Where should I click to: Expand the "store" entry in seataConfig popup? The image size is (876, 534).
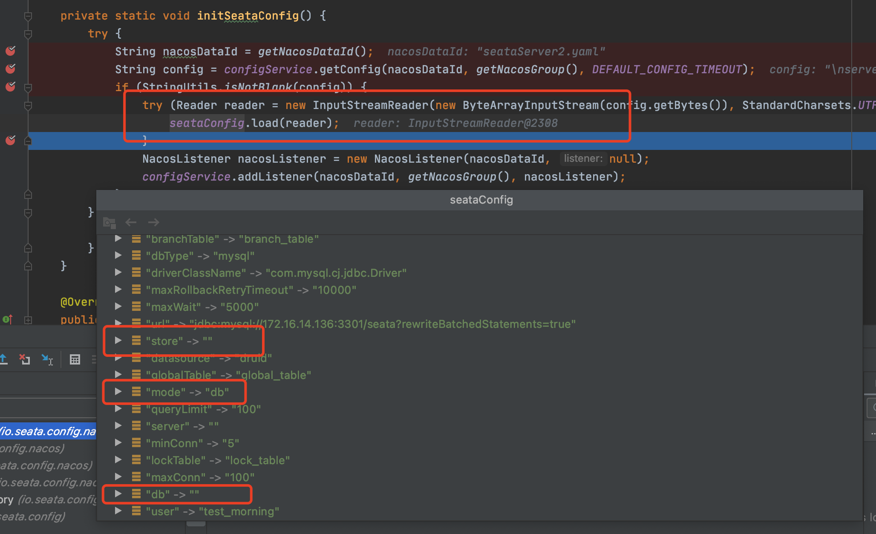coord(118,340)
